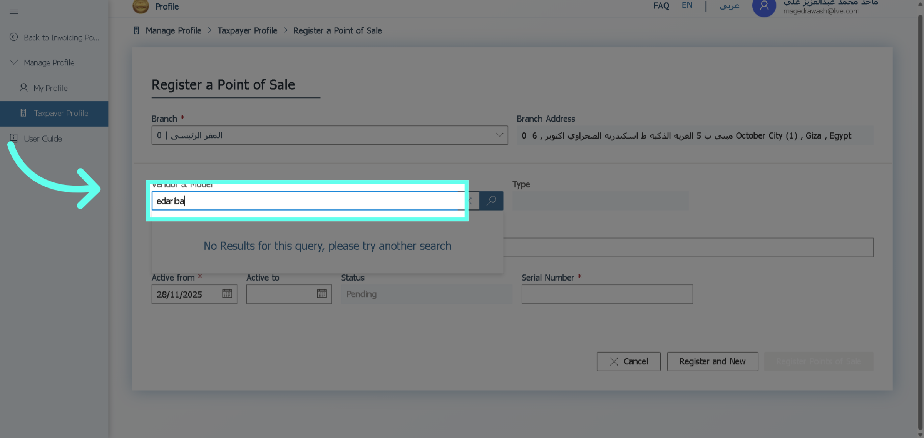This screenshot has height=438, width=924.
Task: Focus the Serial Number input field
Action: 607,294
